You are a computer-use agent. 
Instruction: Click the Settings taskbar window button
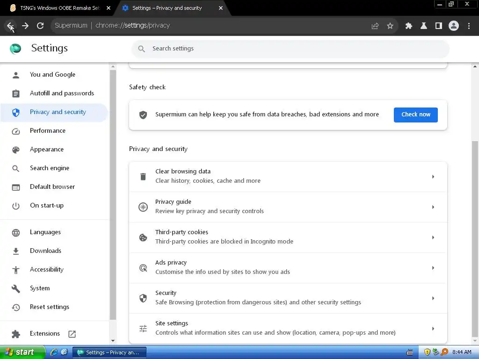click(109, 352)
